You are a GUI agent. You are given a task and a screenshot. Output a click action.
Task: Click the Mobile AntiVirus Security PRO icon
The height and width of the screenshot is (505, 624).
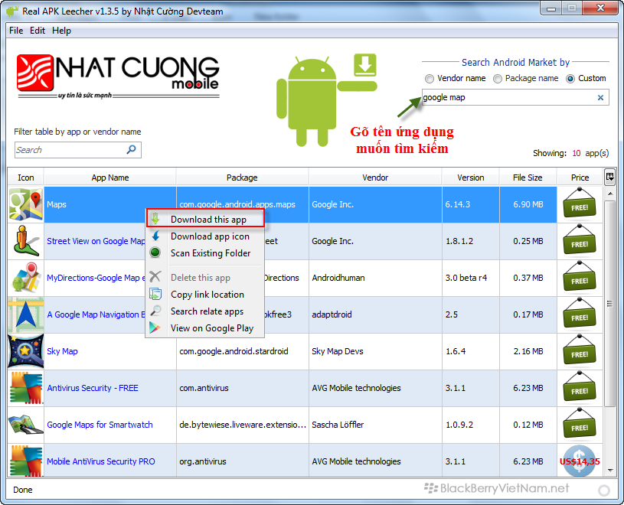pyautogui.click(x=26, y=461)
